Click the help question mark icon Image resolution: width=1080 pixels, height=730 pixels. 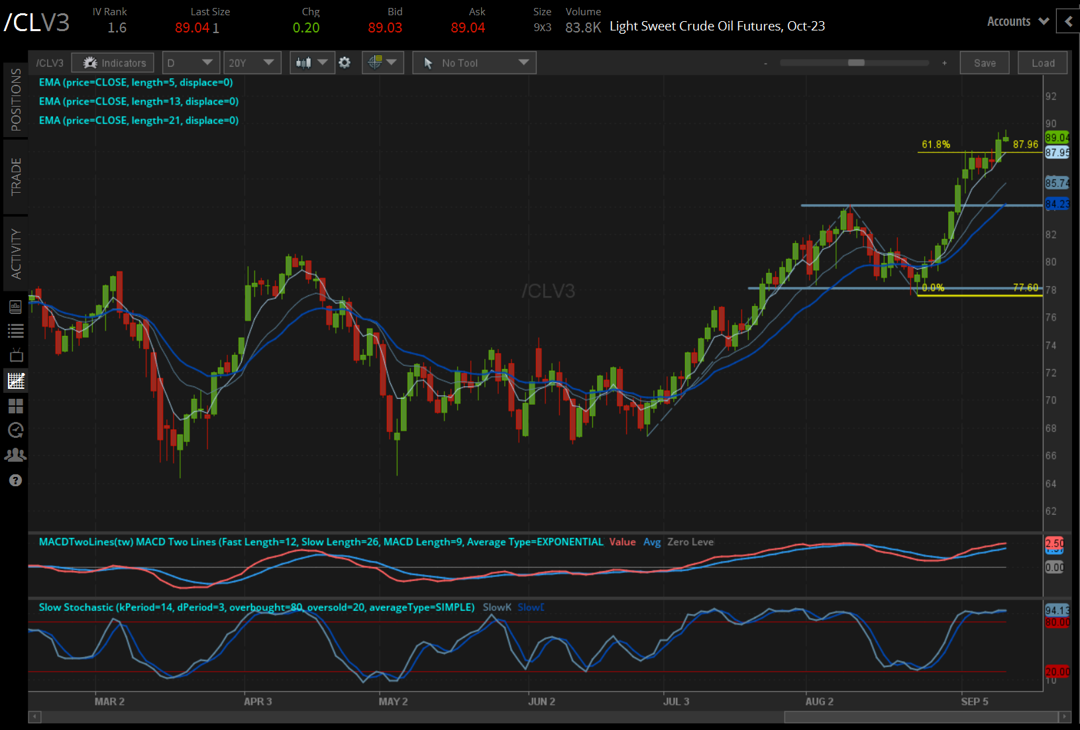click(15, 480)
